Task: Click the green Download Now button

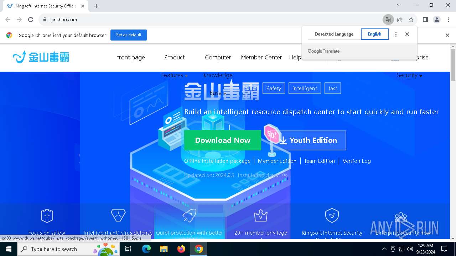Action: tap(223, 140)
